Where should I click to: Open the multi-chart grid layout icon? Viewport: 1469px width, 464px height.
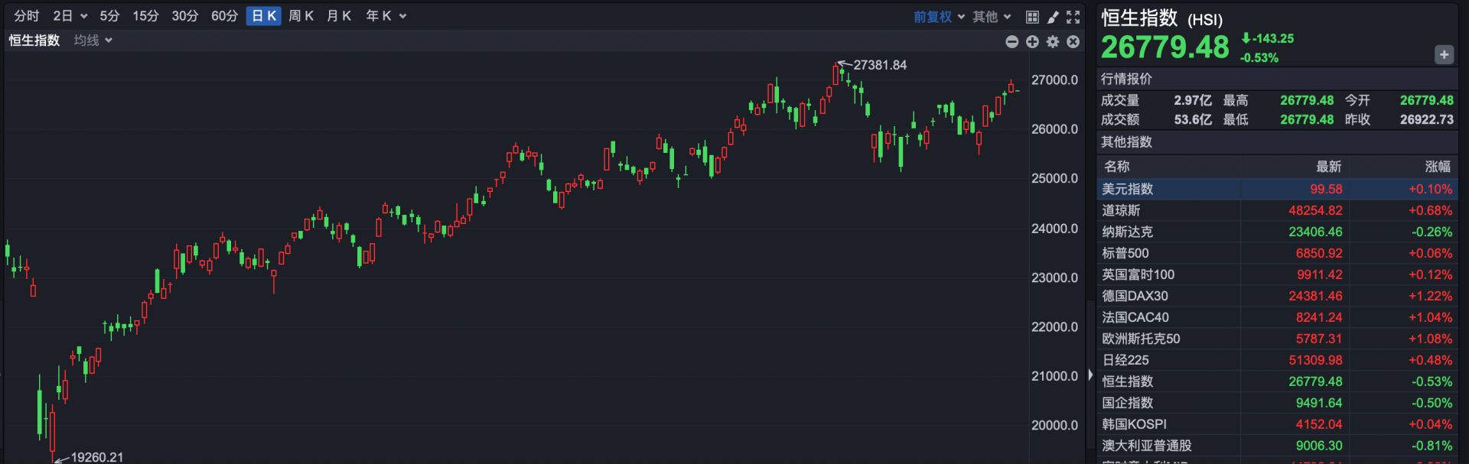[1032, 16]
